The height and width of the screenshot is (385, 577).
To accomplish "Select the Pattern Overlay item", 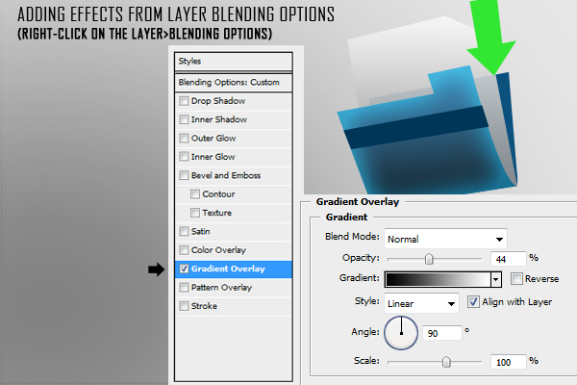I will point(221,288).
